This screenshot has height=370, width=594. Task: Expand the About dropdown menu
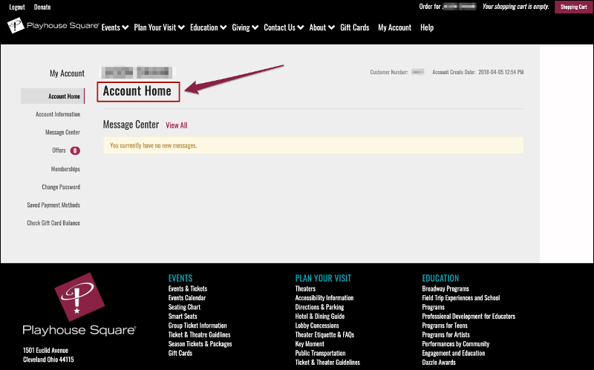[x=322, y=27]
